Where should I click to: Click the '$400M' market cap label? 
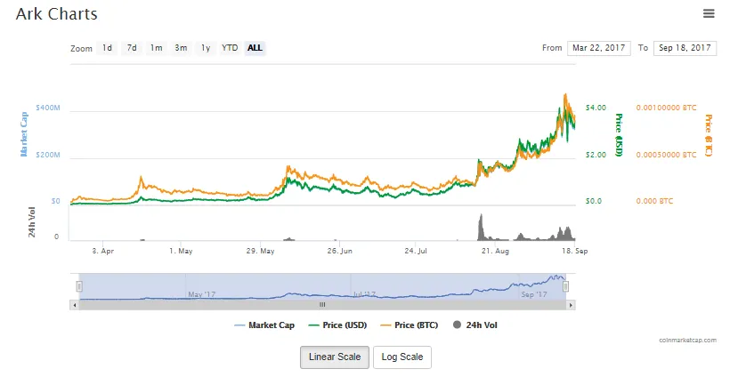point(48,108)
